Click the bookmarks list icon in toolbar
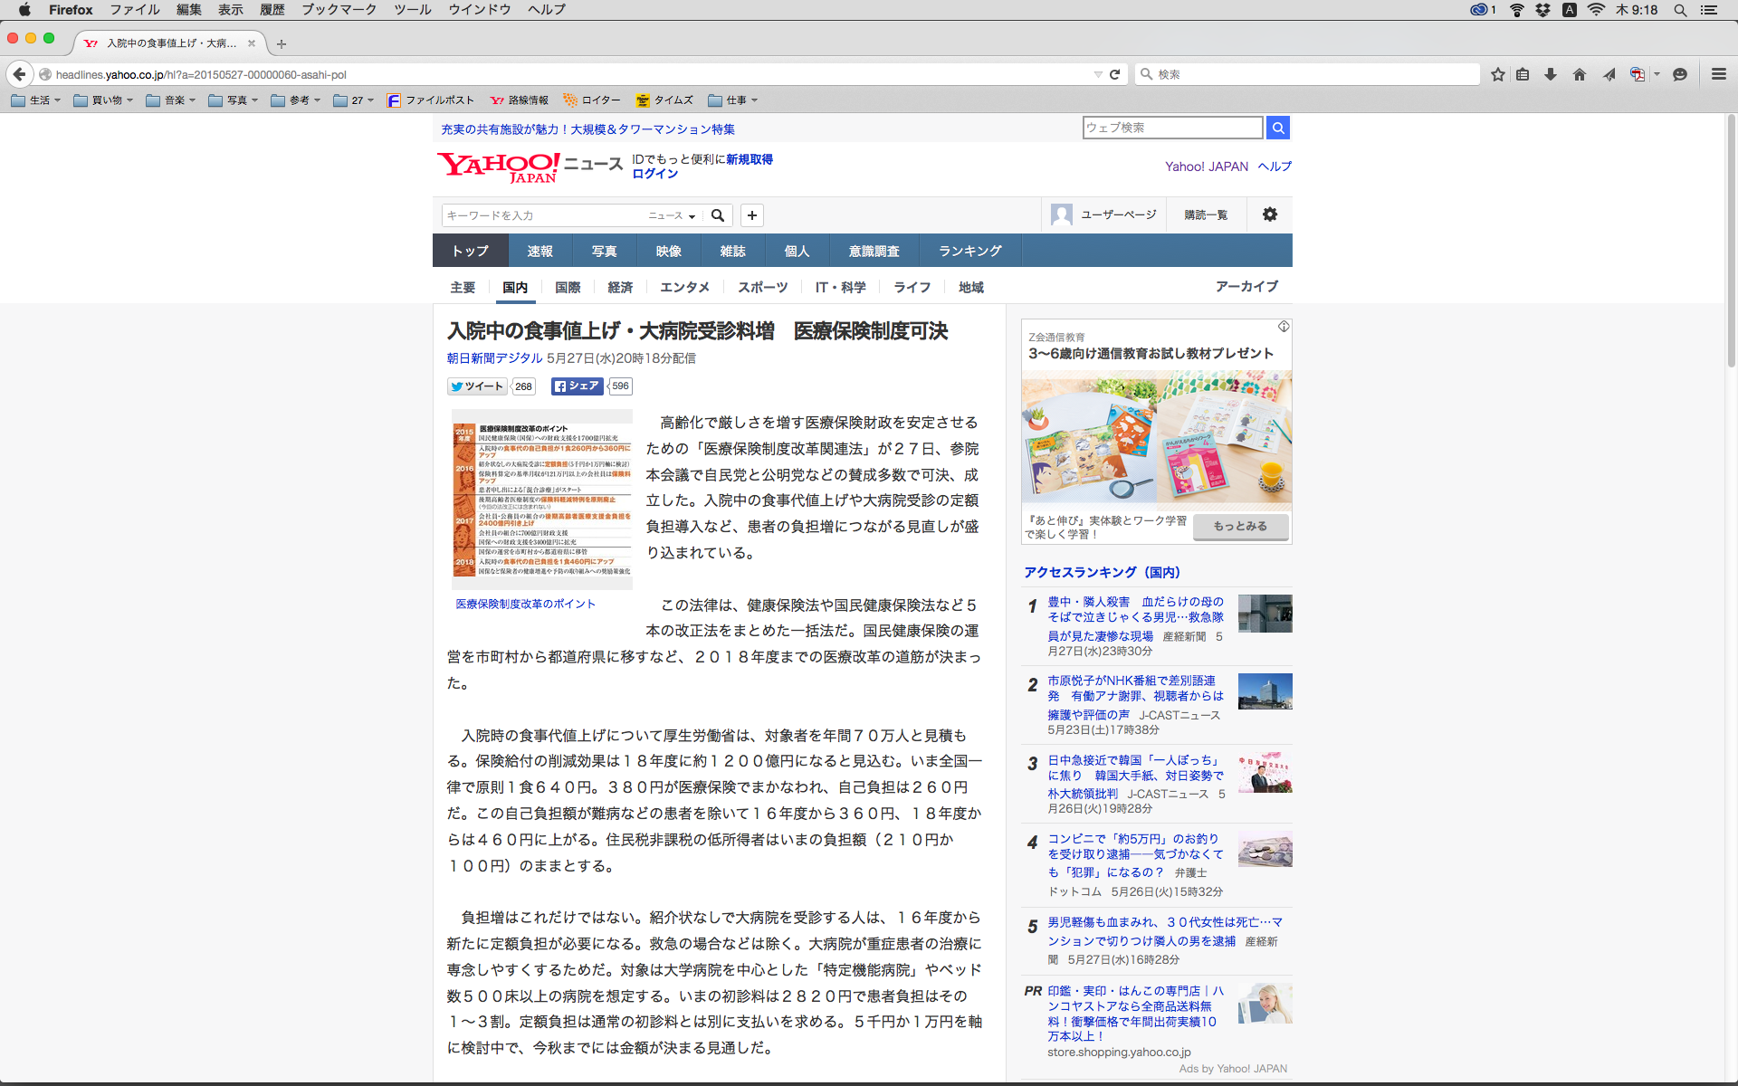 (x=1523, y=74)
